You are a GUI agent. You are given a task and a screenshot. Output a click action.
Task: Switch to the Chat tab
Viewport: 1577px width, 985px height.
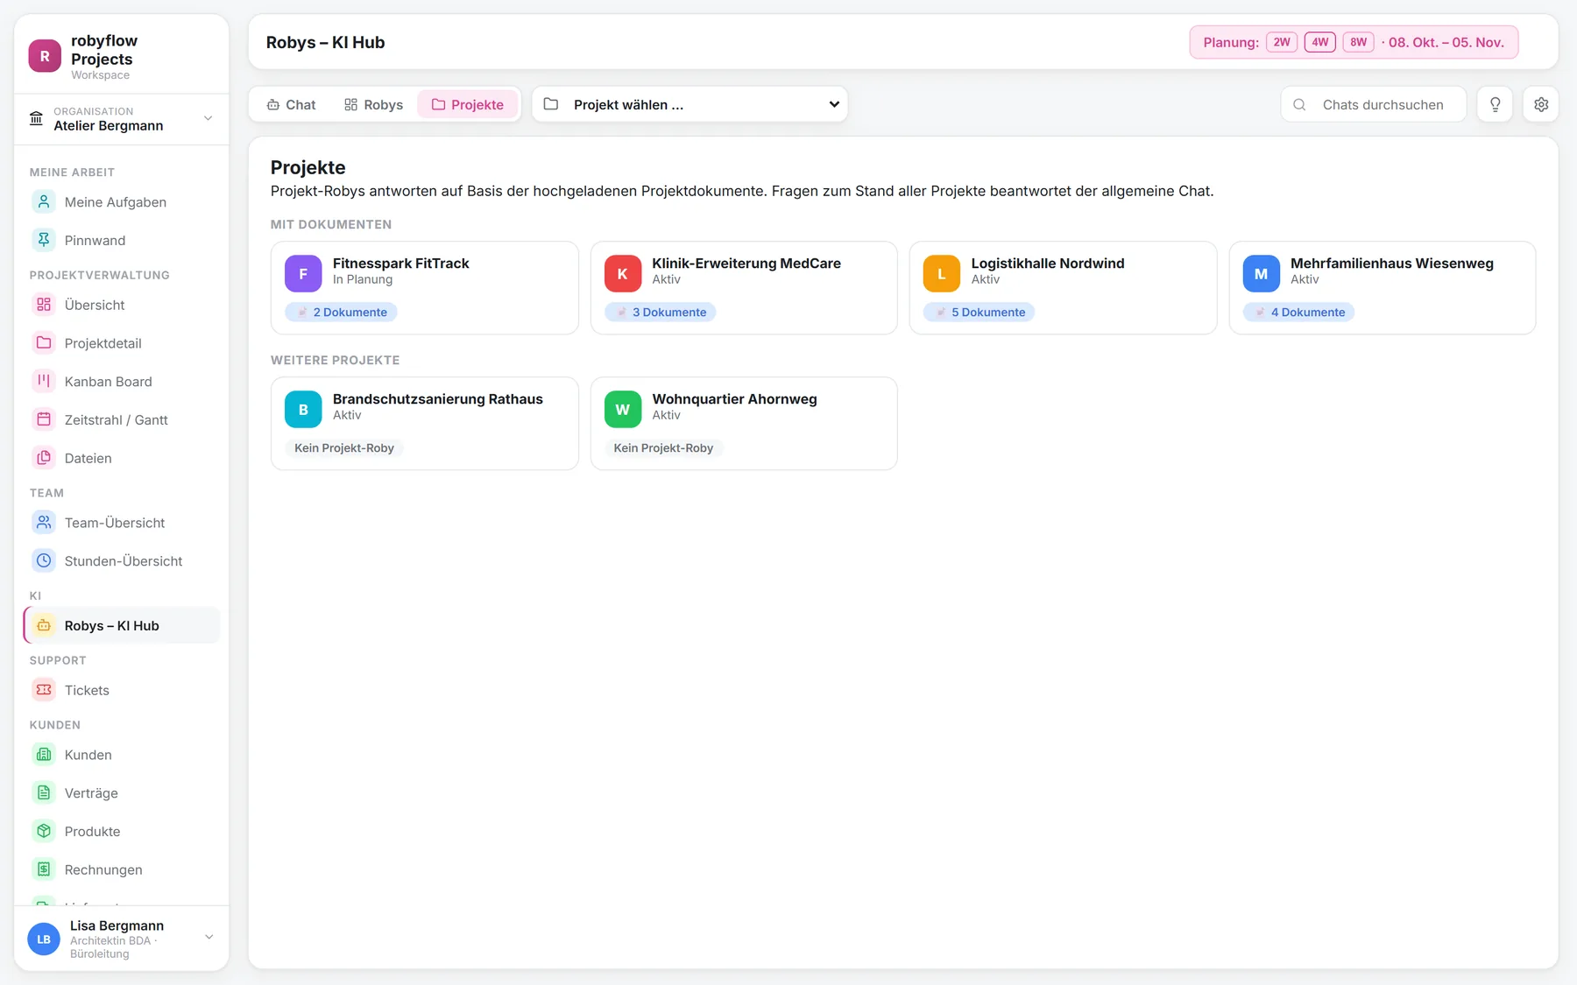[291, 104]
